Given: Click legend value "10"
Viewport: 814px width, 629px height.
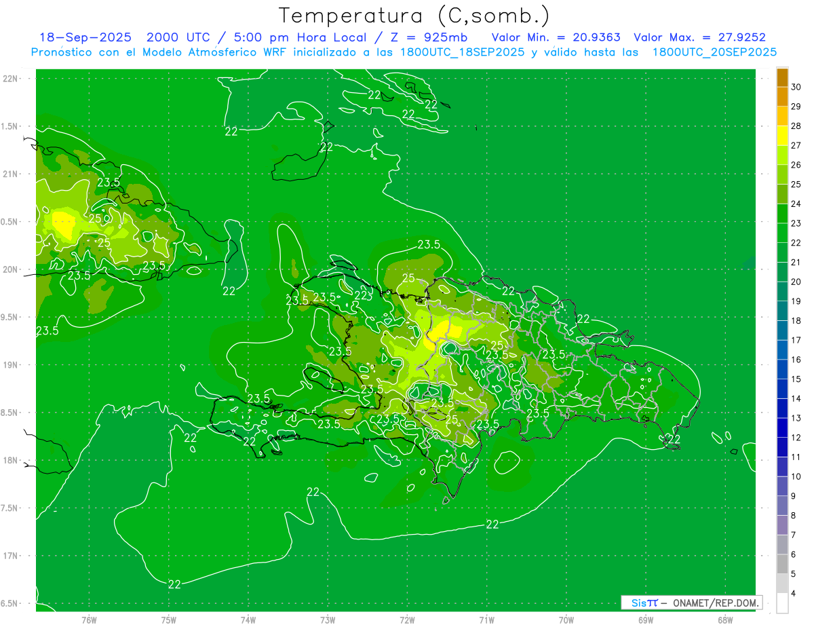Looking at the screenshot, I should (796, 476).
